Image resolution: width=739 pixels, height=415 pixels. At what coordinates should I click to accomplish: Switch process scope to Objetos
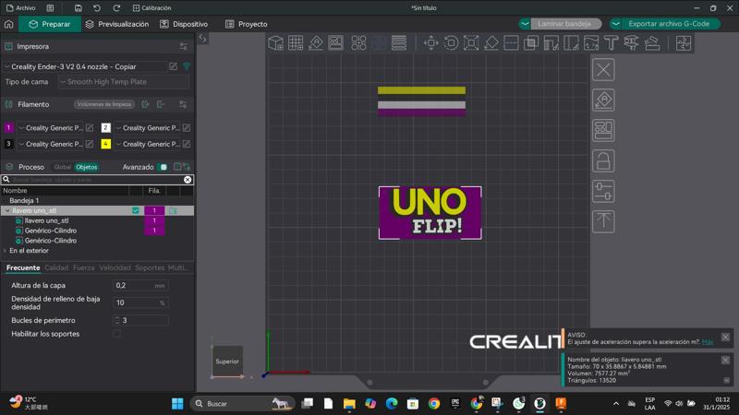click(x=87, y=167)
